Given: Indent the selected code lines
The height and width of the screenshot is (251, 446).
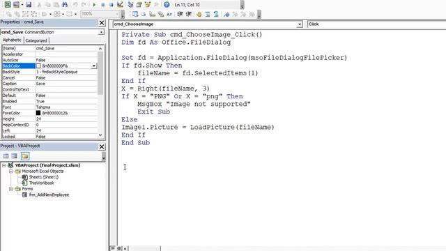Looking at the screenshot, I should click(180, 14).
